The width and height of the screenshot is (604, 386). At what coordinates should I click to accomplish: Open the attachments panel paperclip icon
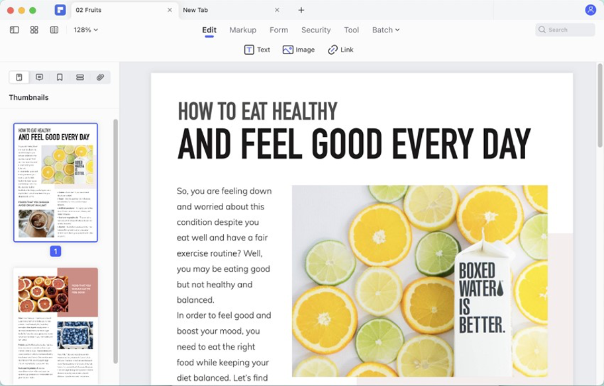[x=100, y=77]
